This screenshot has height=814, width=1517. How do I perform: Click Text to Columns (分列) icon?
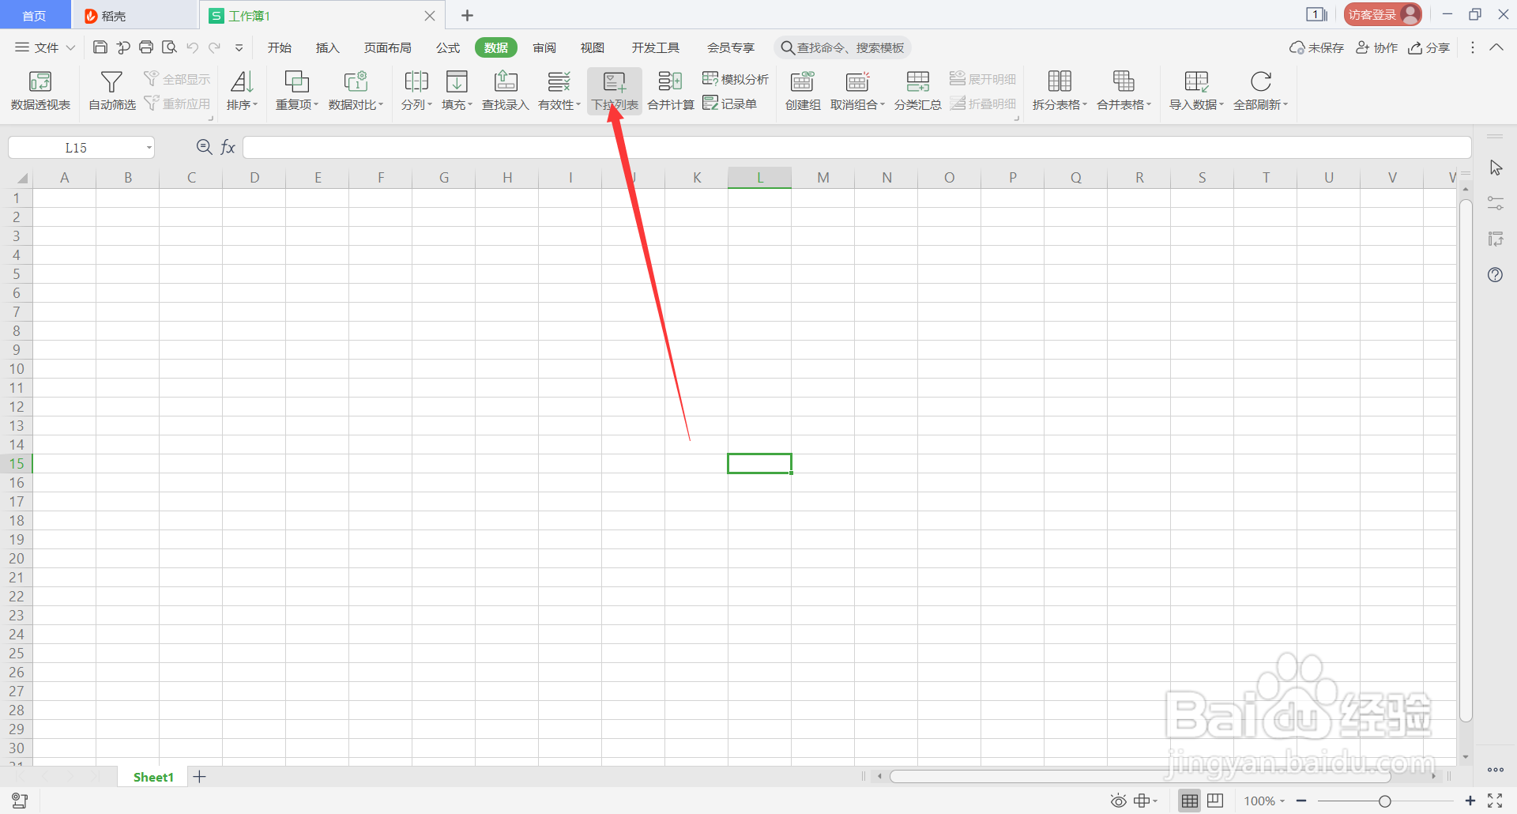point(416,81)
